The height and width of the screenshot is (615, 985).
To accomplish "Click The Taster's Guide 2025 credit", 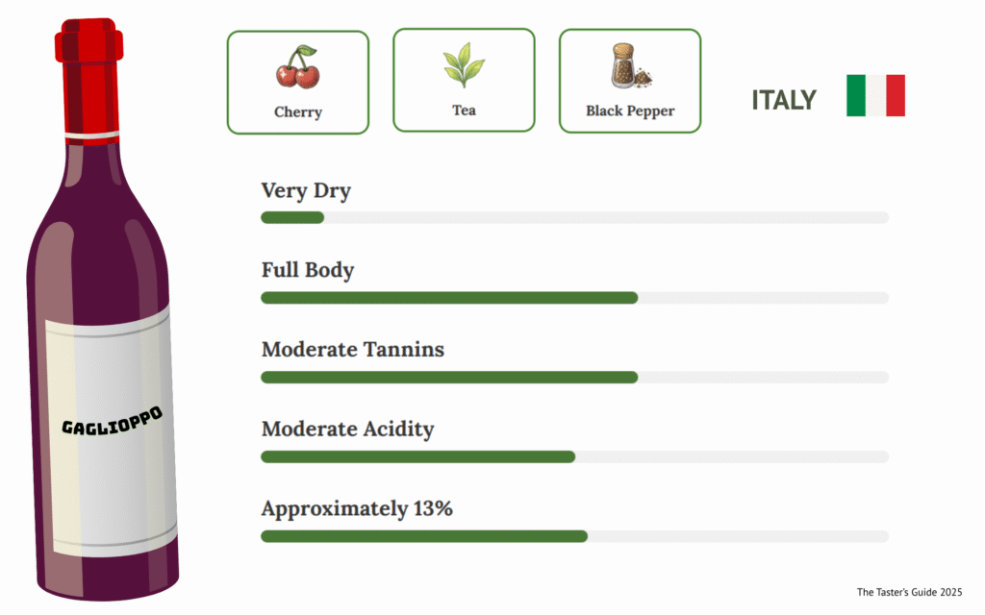I will (x=909, y=592).
